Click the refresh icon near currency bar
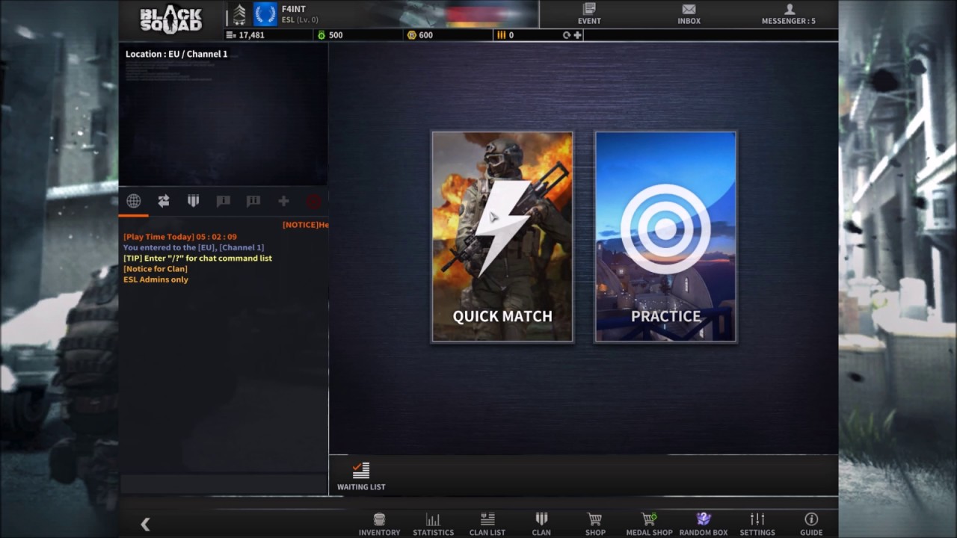 (566, 35)
